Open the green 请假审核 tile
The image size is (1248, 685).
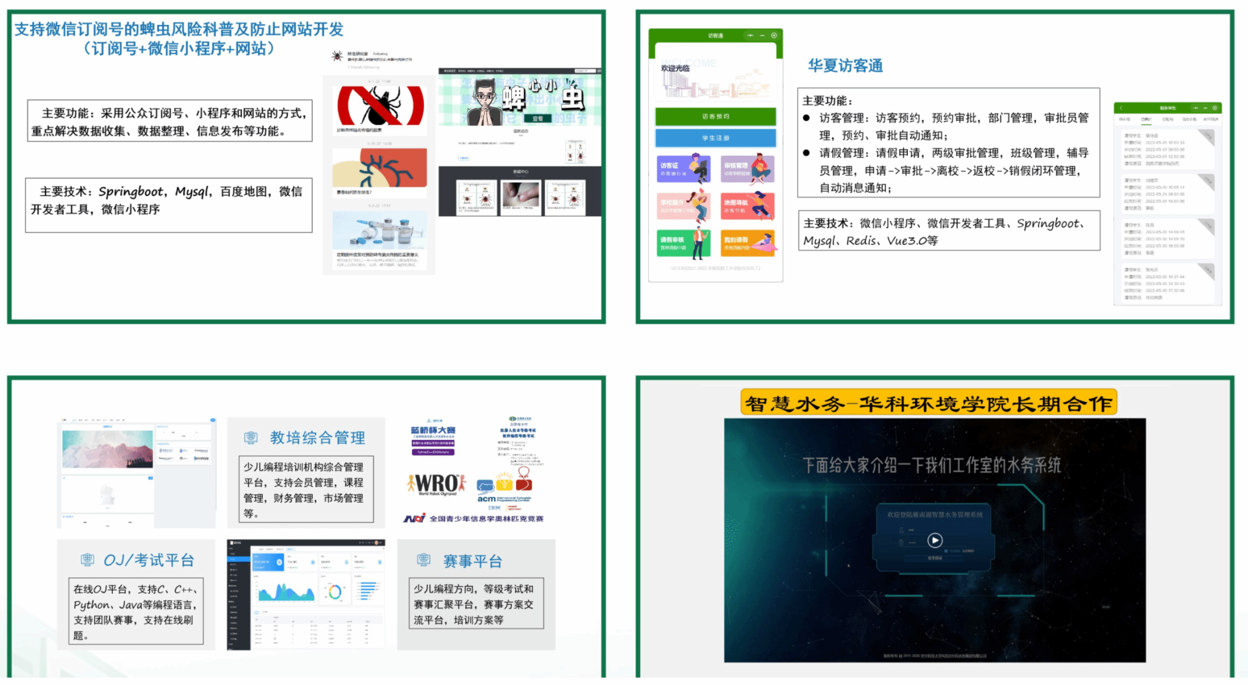[684, 244]
